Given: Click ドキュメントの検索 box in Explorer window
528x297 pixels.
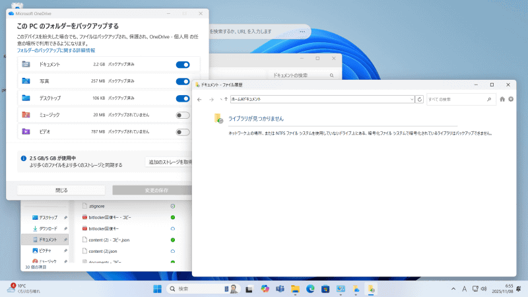Looking at the screenshot, I should [302, 75].
